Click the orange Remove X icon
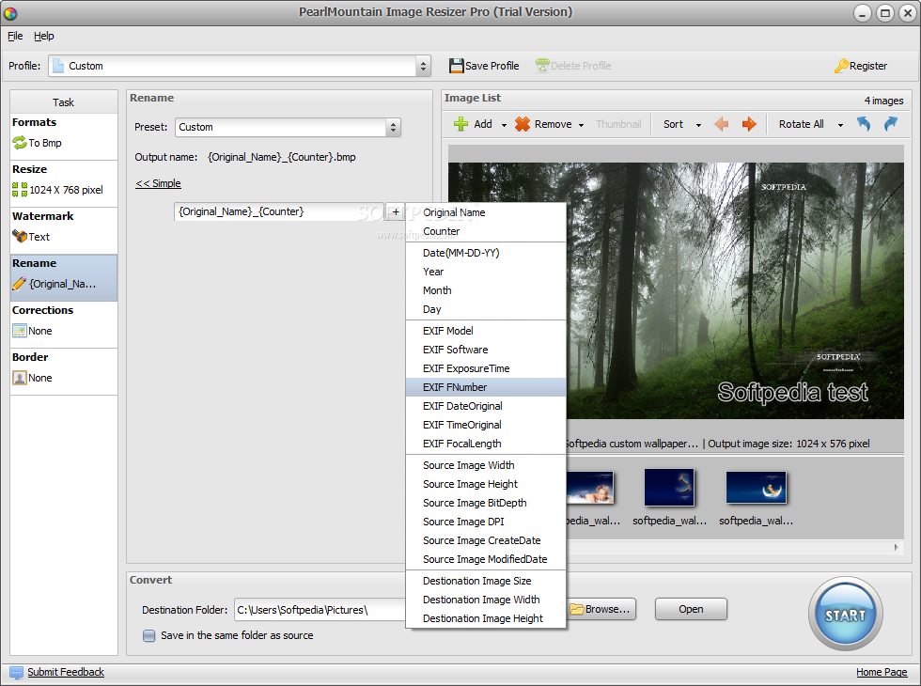This screenshot has width=921, height=686. coord(523,124)
